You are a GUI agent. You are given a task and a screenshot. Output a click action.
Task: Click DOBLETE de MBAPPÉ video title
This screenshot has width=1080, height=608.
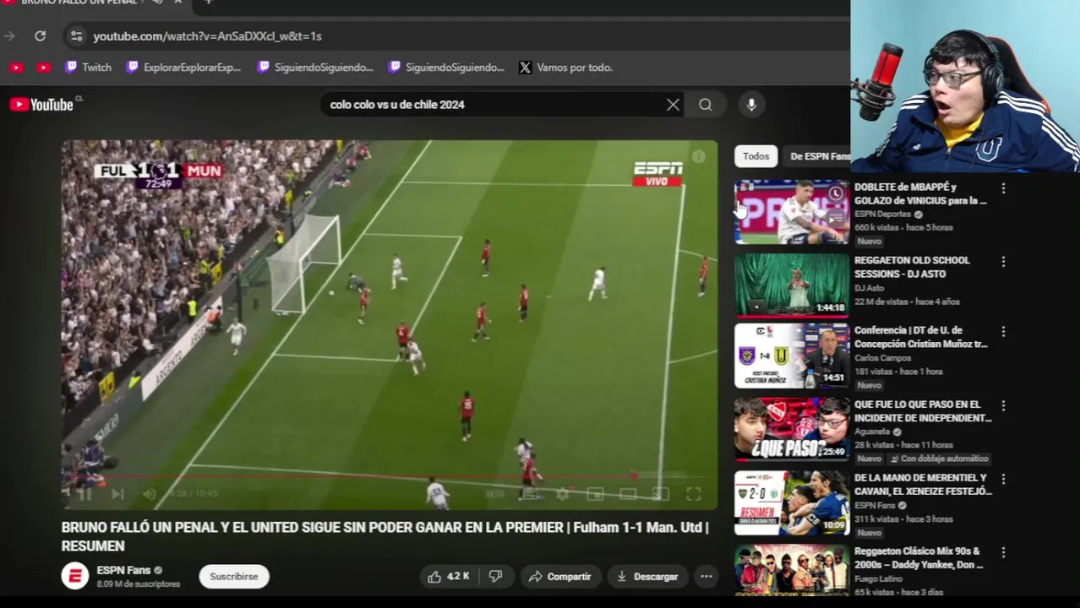tap(920, 193)
